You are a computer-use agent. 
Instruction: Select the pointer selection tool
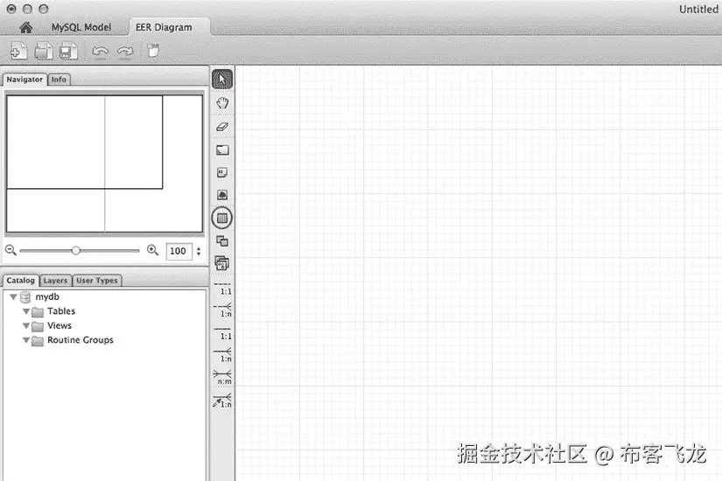tap(222, 80)
